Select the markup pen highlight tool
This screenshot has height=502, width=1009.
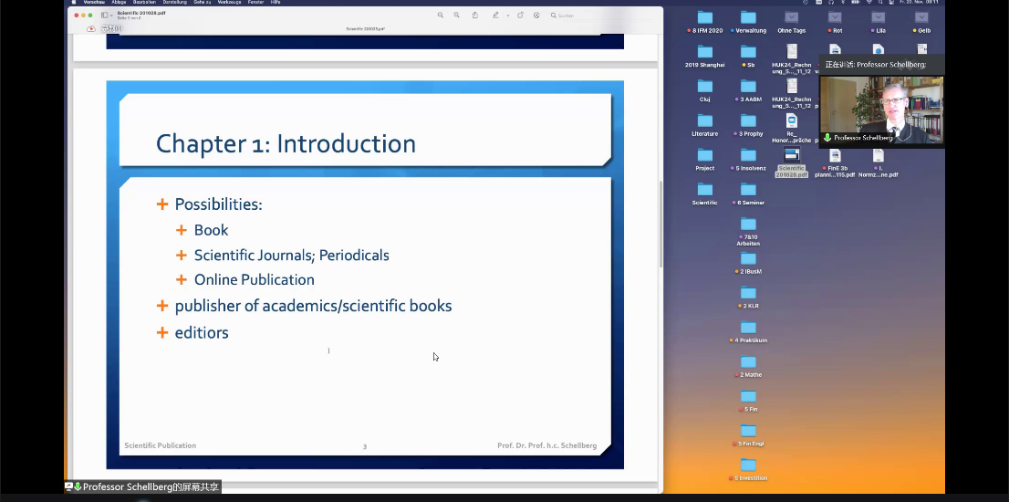(x=495, y=16)
